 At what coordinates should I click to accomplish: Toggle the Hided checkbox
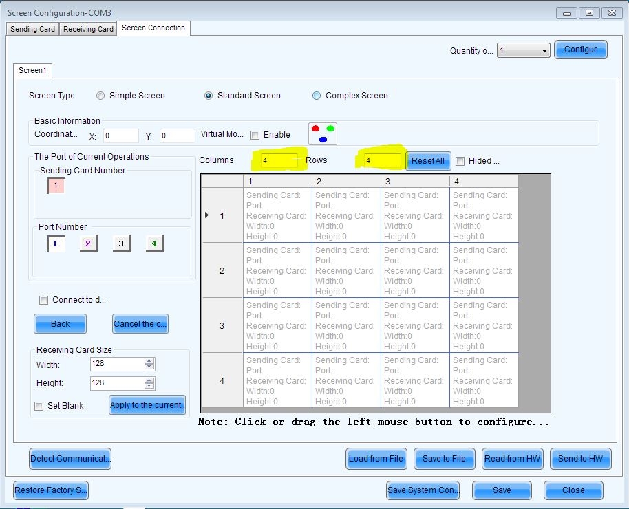460,161
